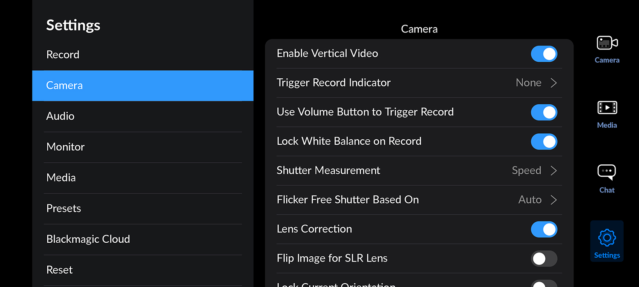Open the Camera view icon
The image size is (639, 287).
607,43
